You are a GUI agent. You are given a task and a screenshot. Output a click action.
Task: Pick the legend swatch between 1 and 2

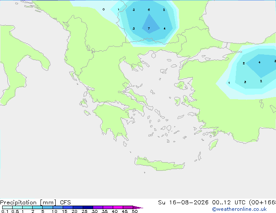[27, 207]
